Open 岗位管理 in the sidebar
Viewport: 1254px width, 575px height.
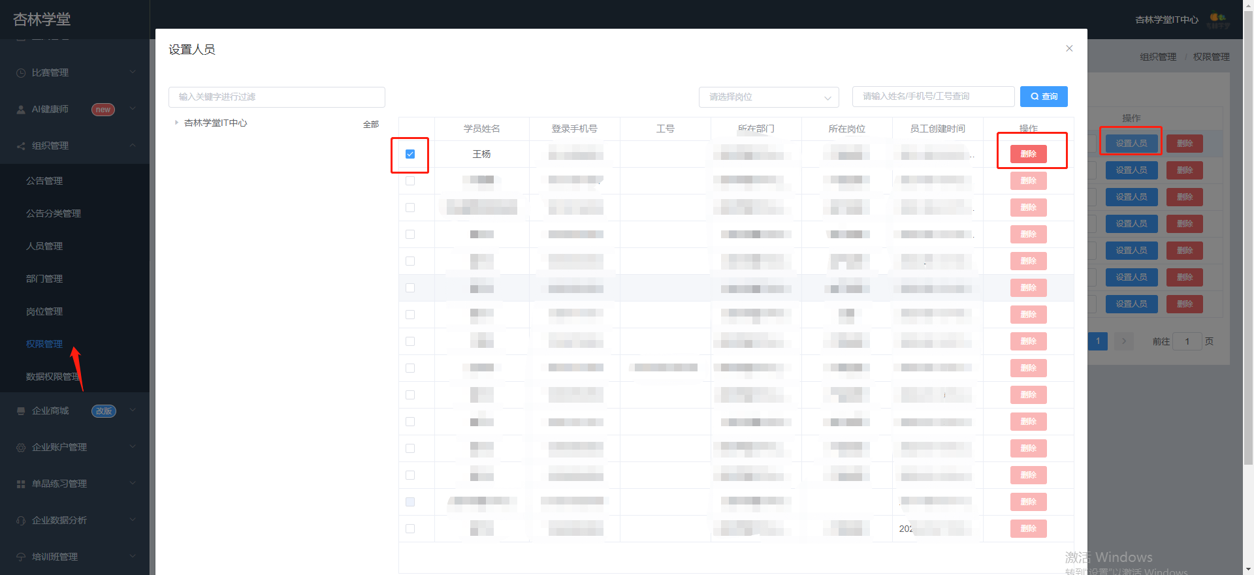point(44,311)
